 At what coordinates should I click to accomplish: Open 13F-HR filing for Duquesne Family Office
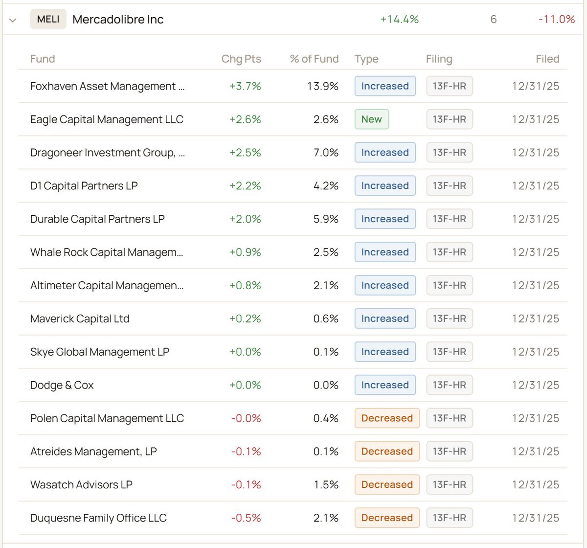click(450, 518)
